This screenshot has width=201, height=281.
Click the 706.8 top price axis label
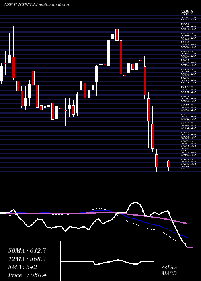point(187,12)
